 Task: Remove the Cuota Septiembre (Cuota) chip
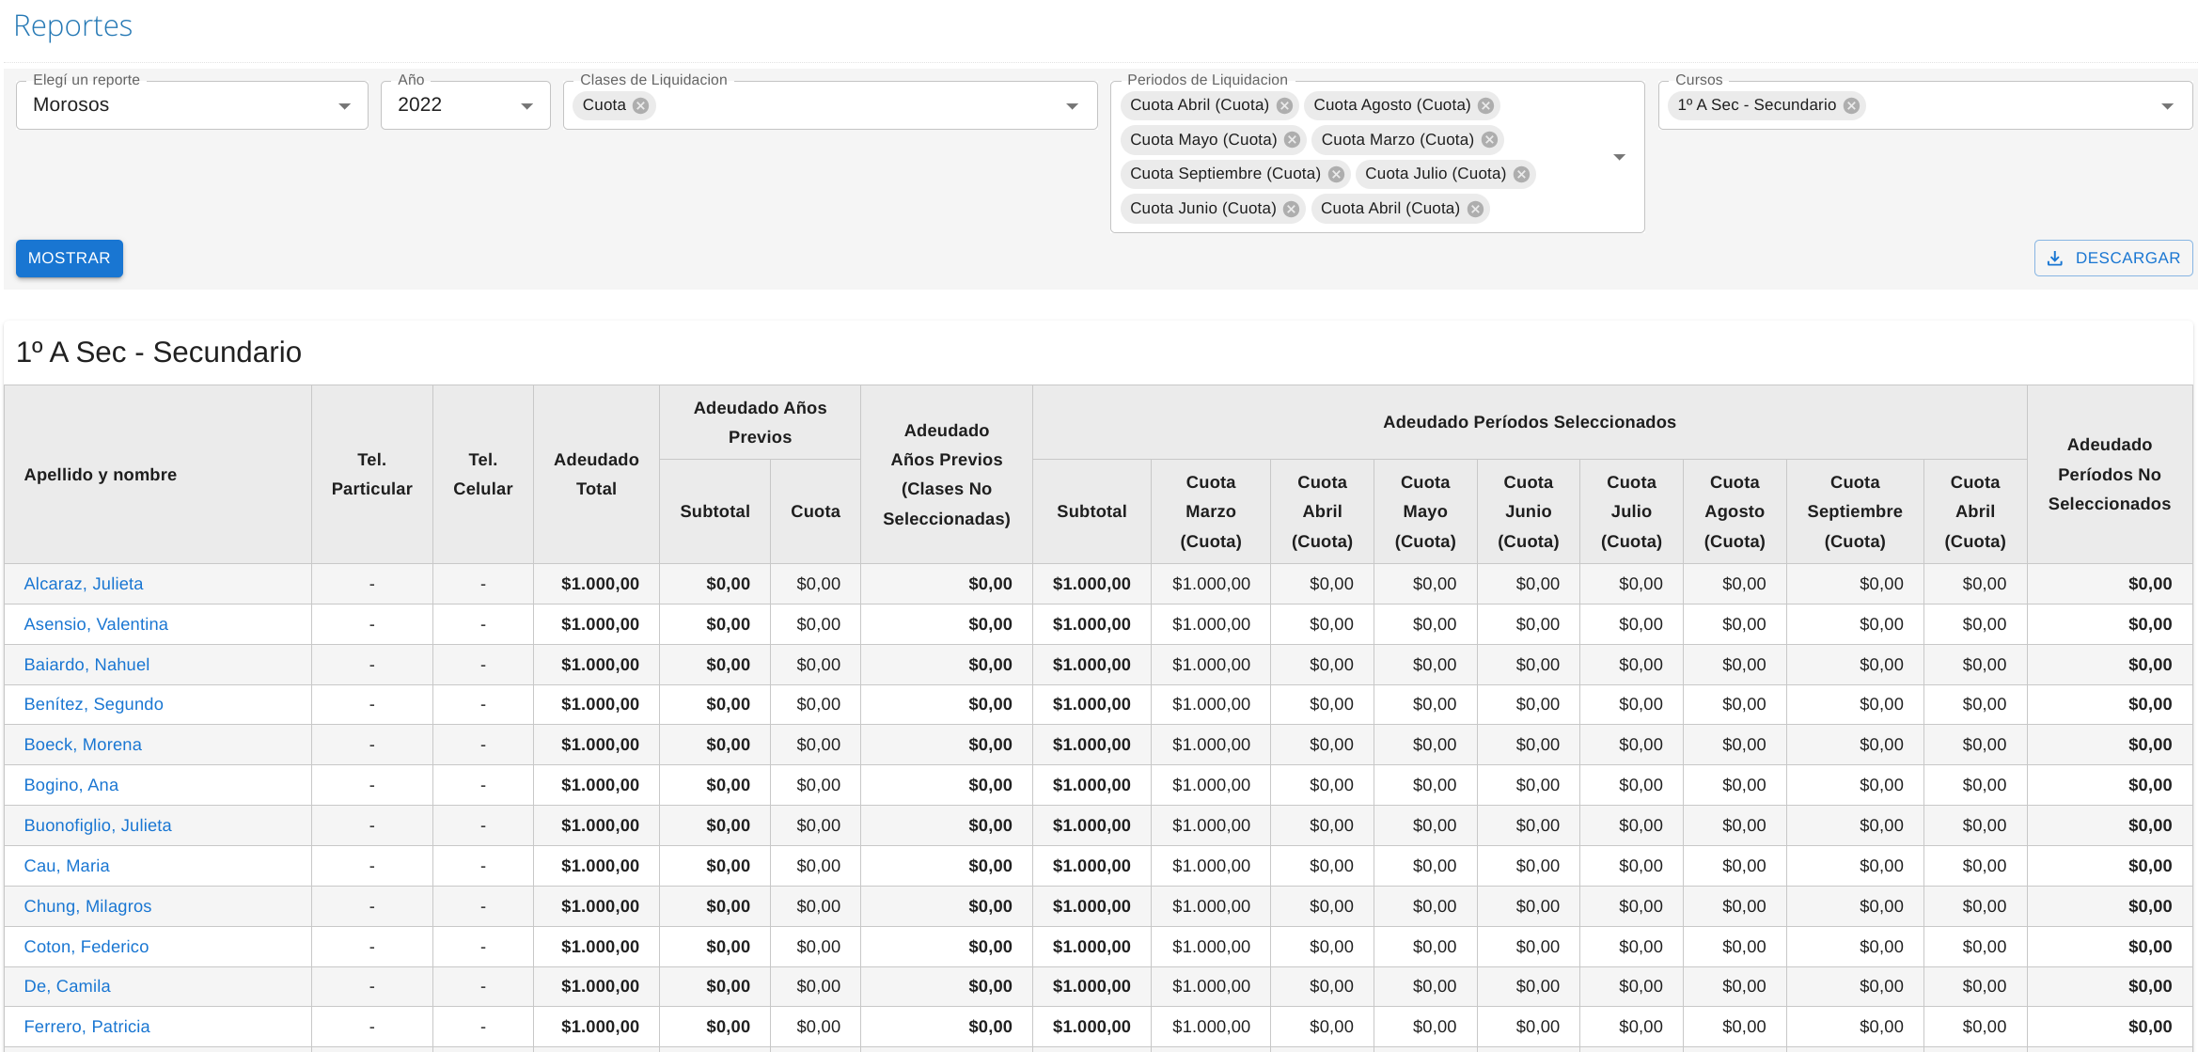pos(1336,174)
